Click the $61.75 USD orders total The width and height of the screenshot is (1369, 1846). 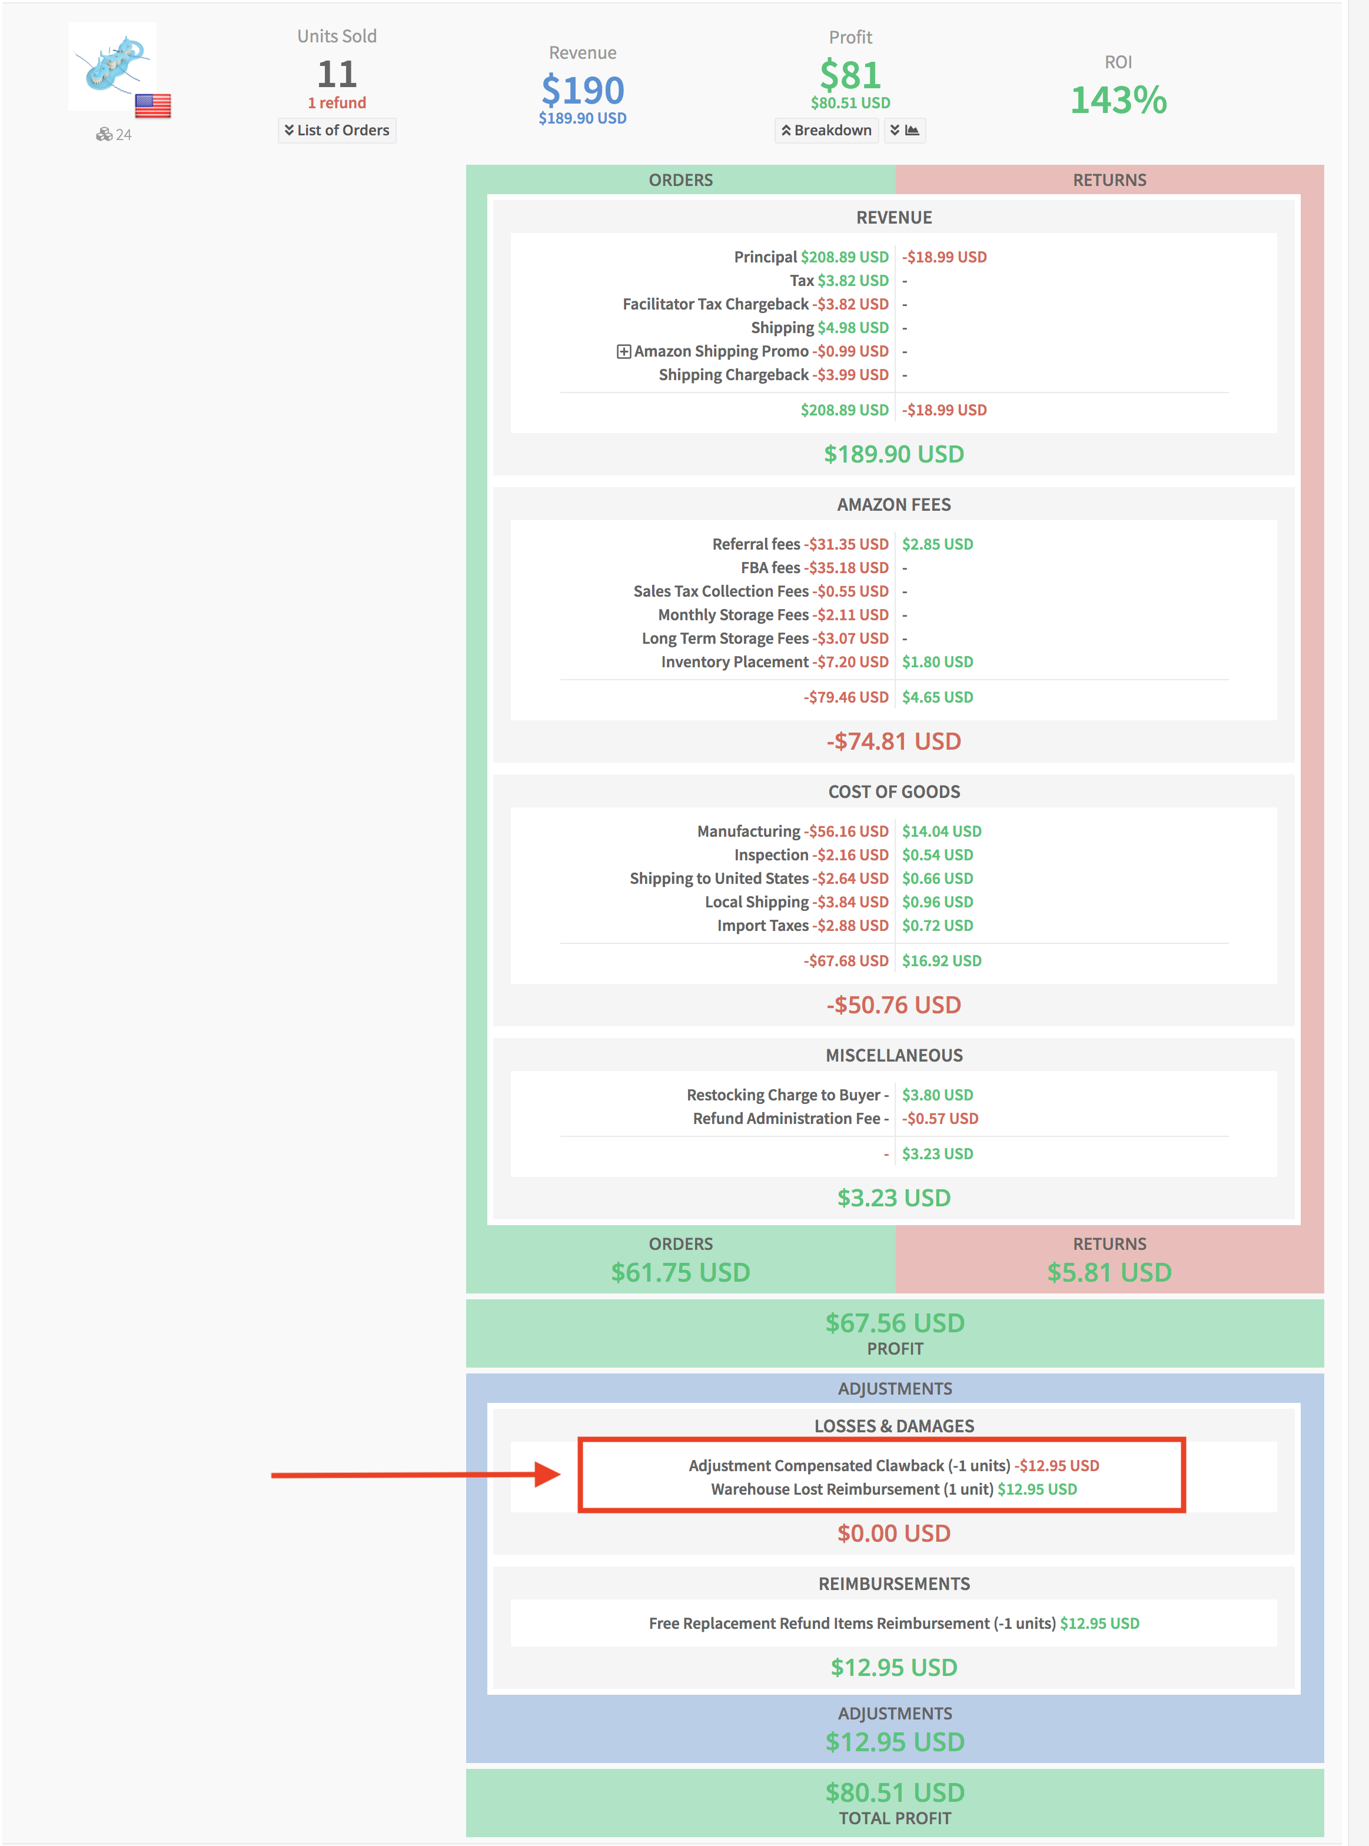click(680, 1272)
